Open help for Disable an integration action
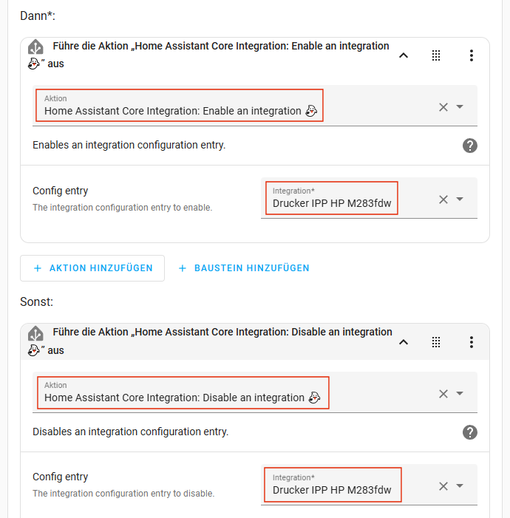 (x=469, y=432)
